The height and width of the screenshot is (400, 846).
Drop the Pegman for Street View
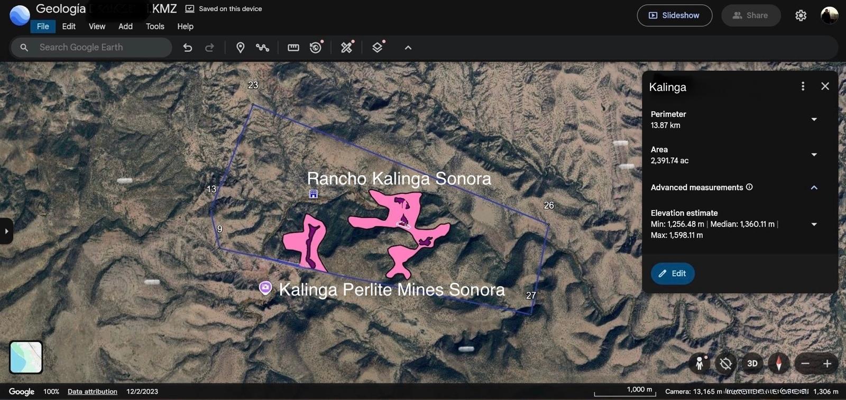pyautogui.click(x=700, y=364)
